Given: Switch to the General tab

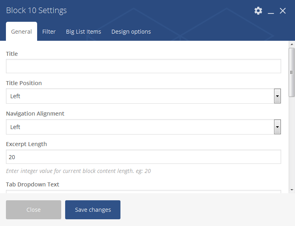Looking at the screenshot, I should pyautogui.click(x=21, y=32).
